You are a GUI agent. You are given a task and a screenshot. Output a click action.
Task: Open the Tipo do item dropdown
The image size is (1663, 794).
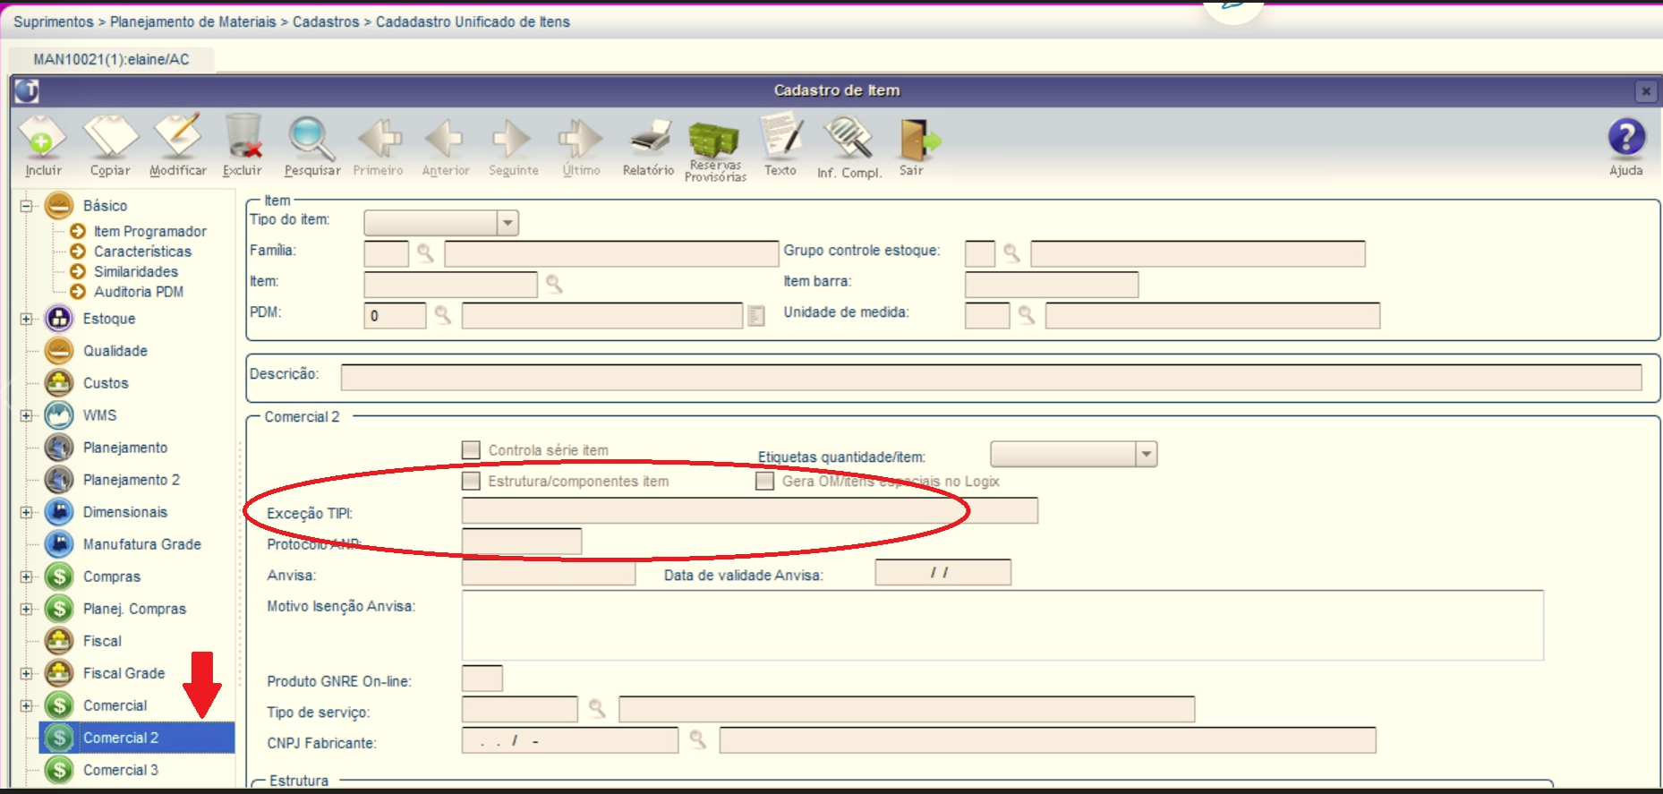[507, 222]
